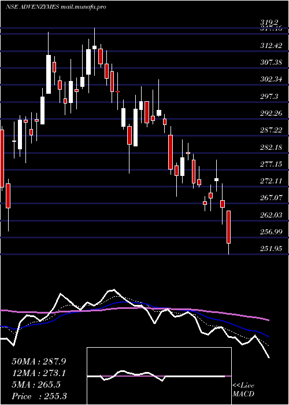Image resolution: width=289 pixels, height=405 pixels.
Task: Click the 5MA : 265.5 readout
Action: pos(36,385)
